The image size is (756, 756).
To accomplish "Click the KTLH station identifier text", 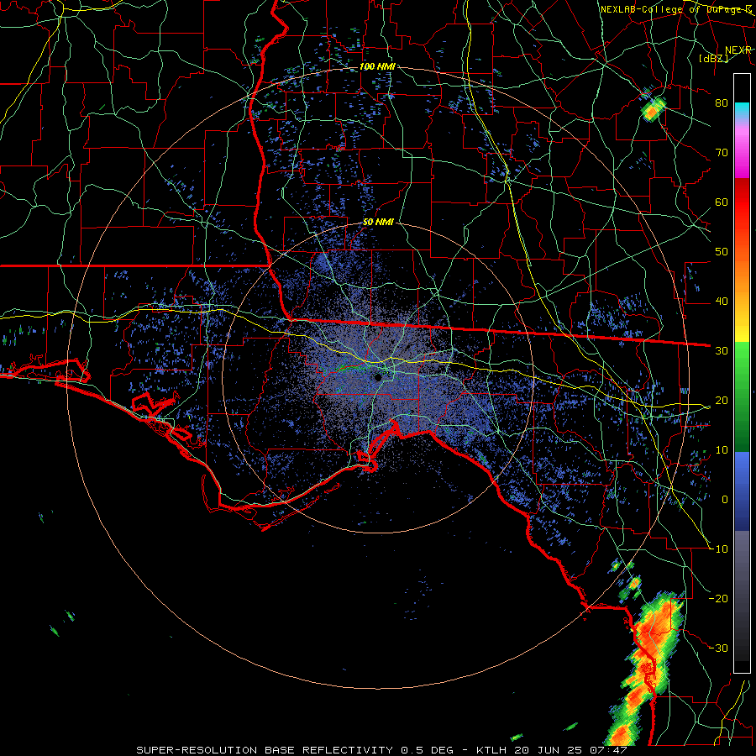I will 491,750.
